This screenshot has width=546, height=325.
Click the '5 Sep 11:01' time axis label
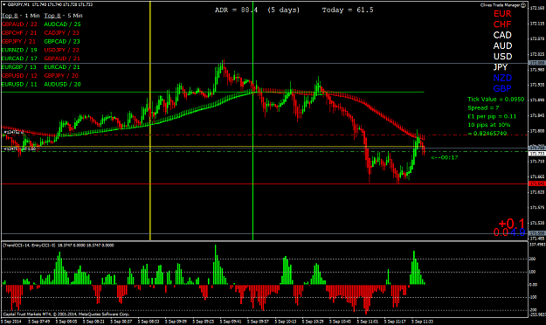click(x=368, y=322)
